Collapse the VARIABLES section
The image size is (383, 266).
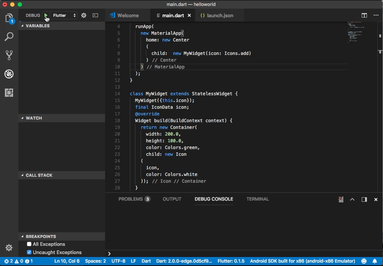click(62, 26)
